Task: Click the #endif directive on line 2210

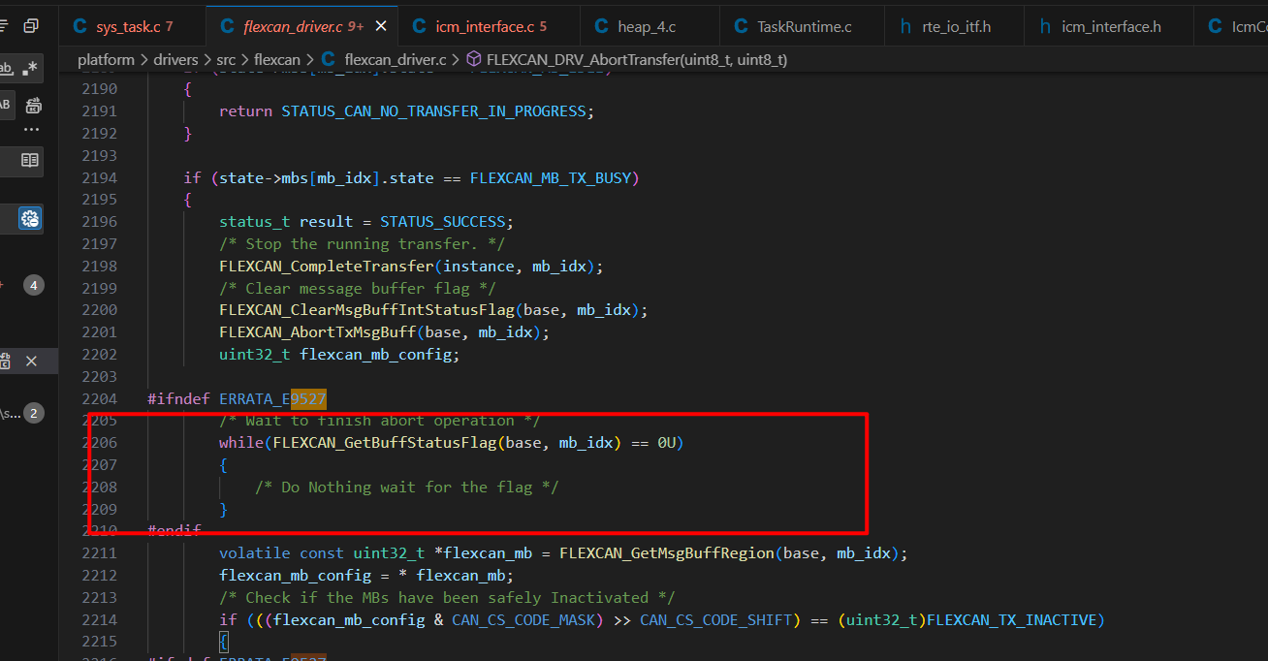Action: tap(174, 530)
